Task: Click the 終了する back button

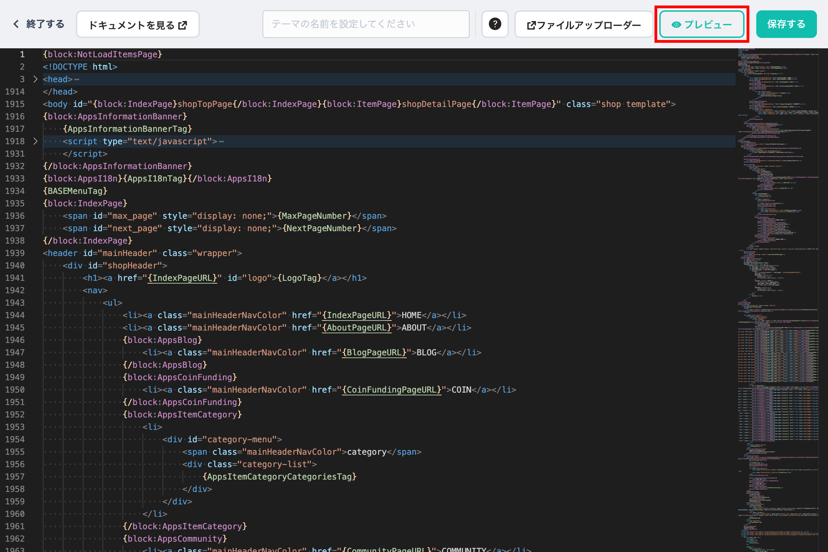Action: click(39, 24)
